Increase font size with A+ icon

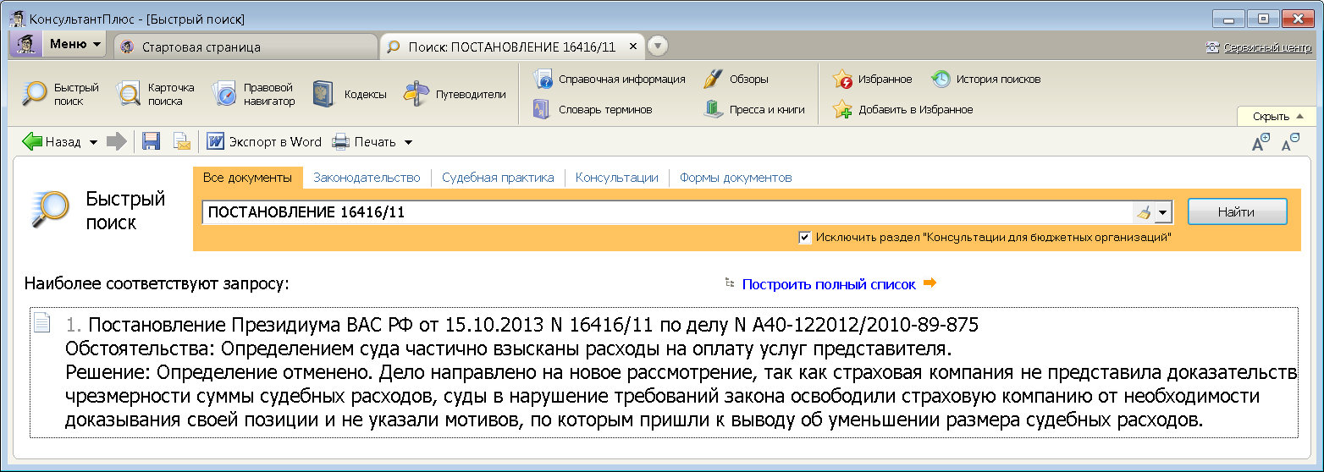click(x=1261, y=142)
